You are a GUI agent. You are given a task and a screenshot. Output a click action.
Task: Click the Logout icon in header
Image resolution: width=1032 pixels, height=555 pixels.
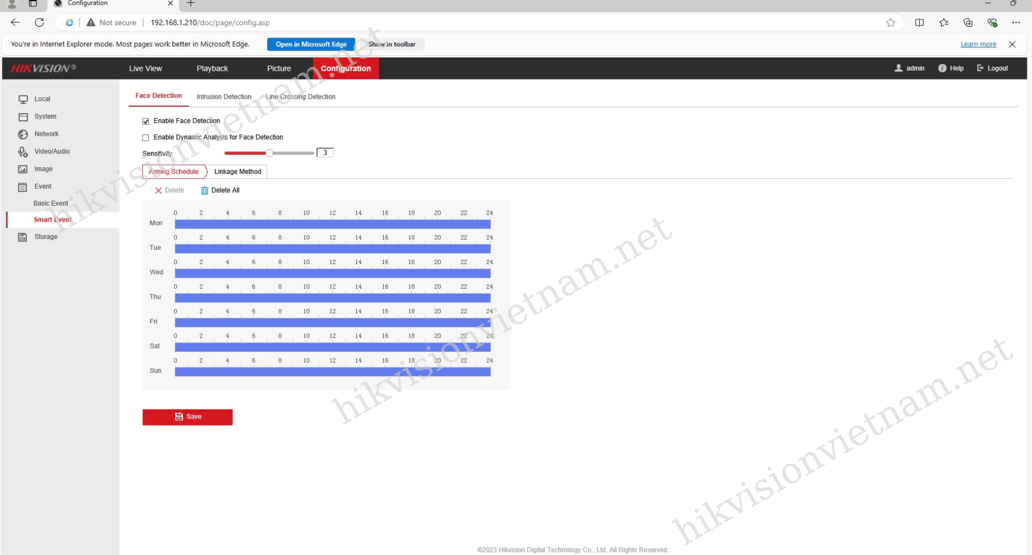point(980,68)
